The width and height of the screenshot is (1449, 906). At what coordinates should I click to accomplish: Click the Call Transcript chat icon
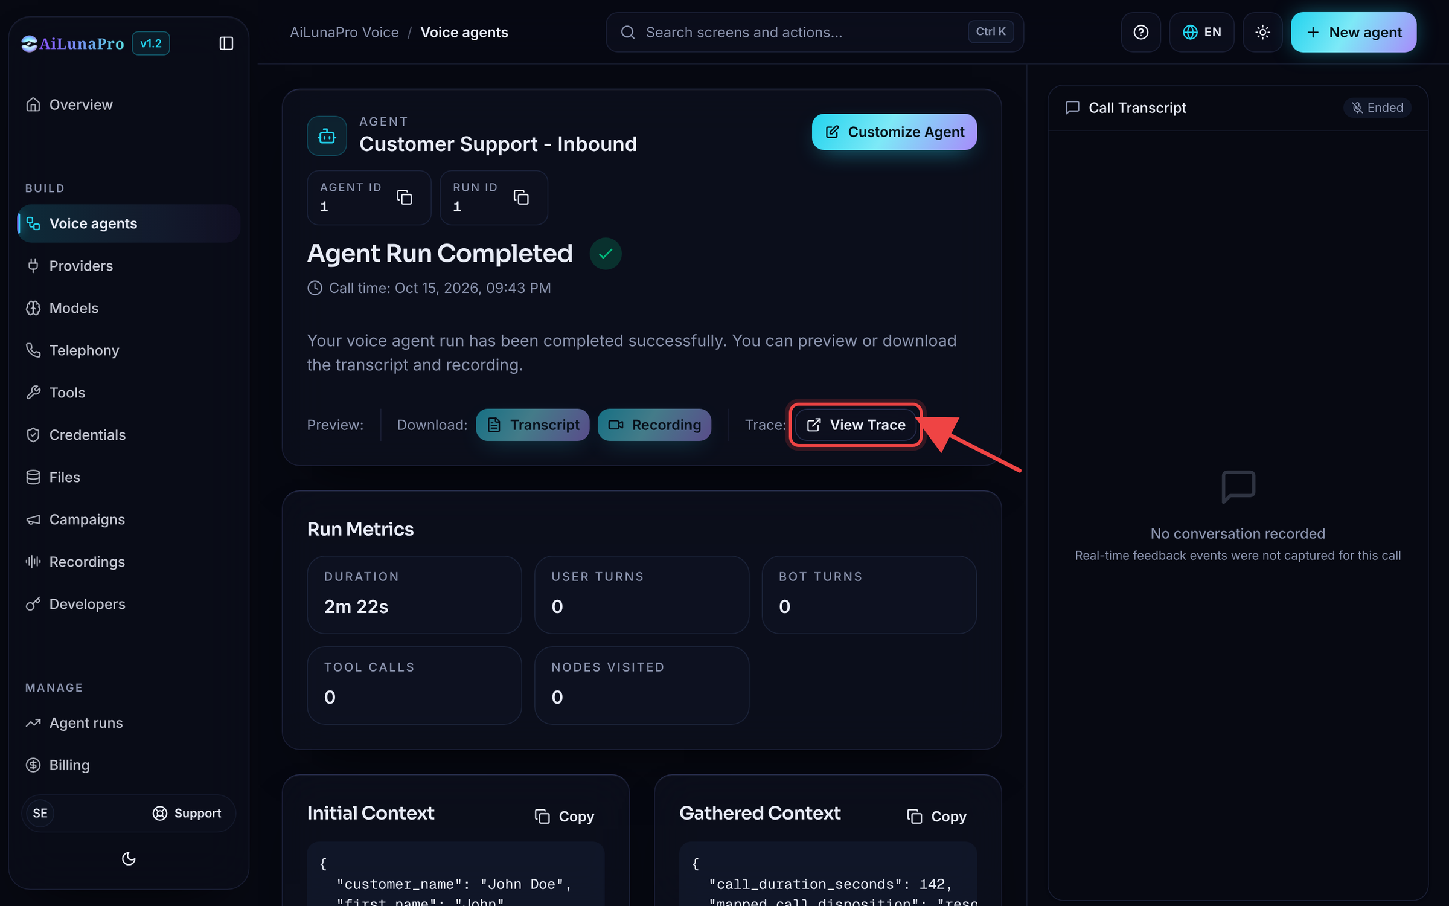(x=1072, y=108)
